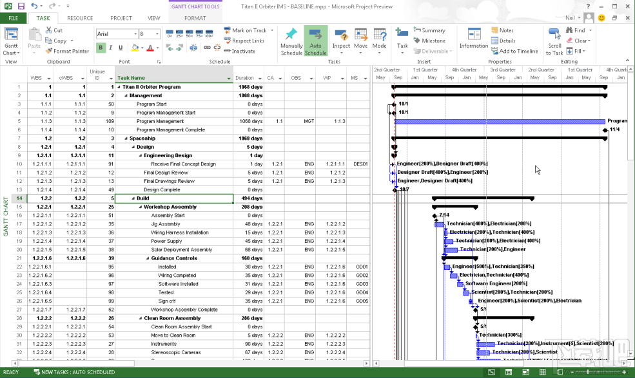This screenshot has height=378, width=635.
Task: Toggle italic formatting
Action: [110, 48]
